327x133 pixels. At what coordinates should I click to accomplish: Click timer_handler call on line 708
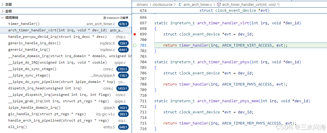(194, 84)
